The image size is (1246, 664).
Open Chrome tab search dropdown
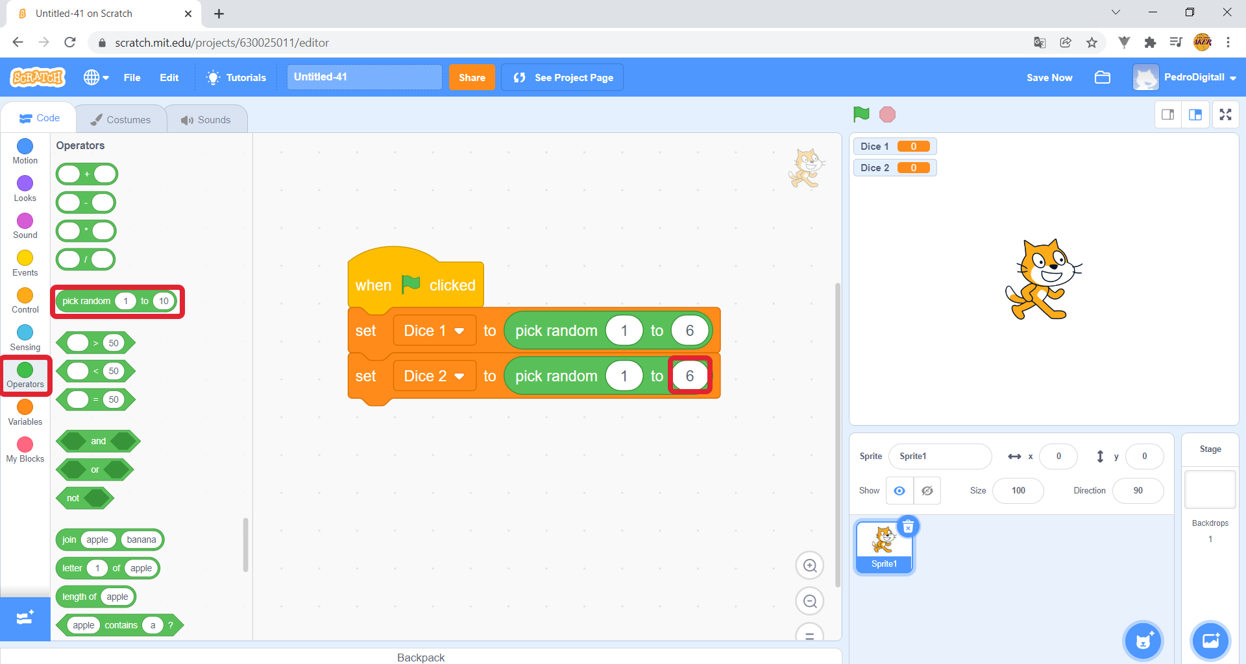point(1116,12)
